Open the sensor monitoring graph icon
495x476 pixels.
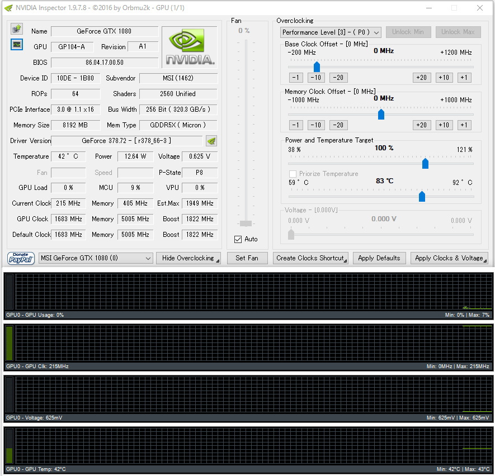pos(17,45)
